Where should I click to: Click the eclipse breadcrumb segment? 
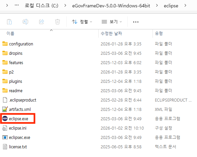tap(171, 6)
